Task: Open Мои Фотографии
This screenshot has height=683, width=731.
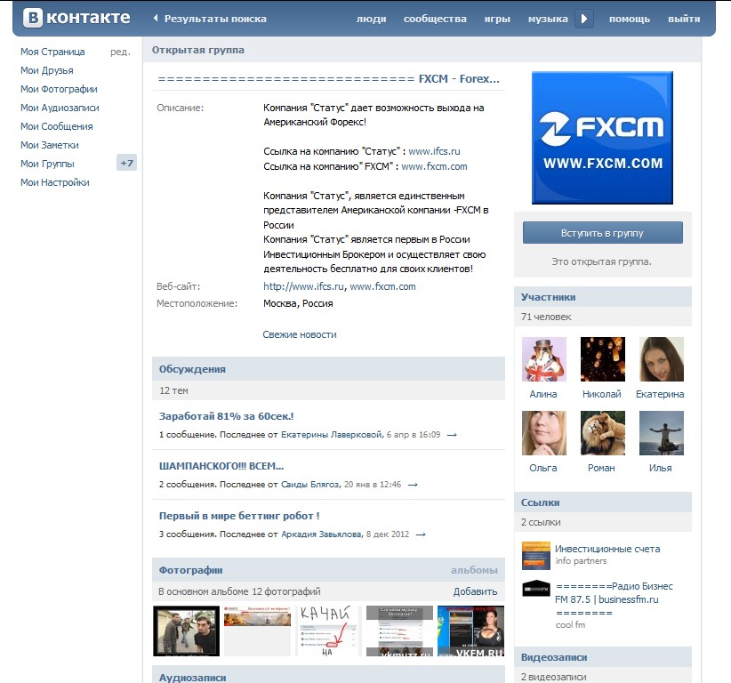Action: pyautogui.click(x=59, y=89)
